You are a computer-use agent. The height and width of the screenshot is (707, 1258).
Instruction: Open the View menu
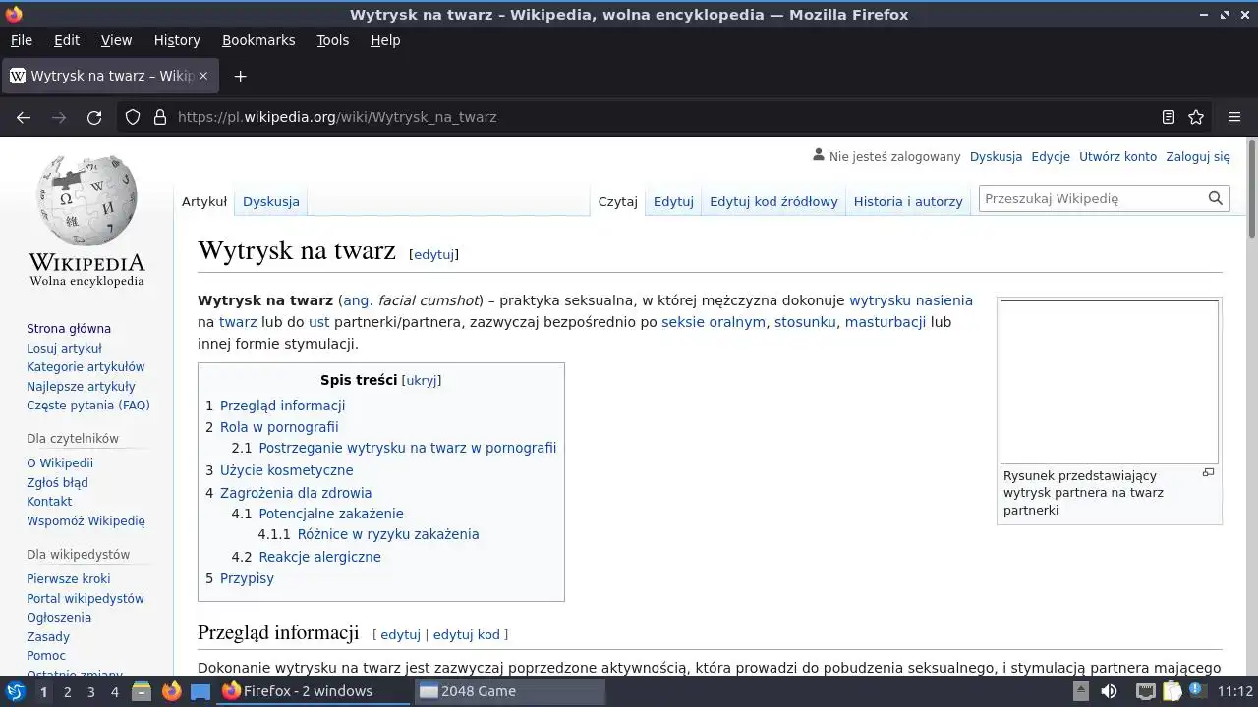point(116,40)
